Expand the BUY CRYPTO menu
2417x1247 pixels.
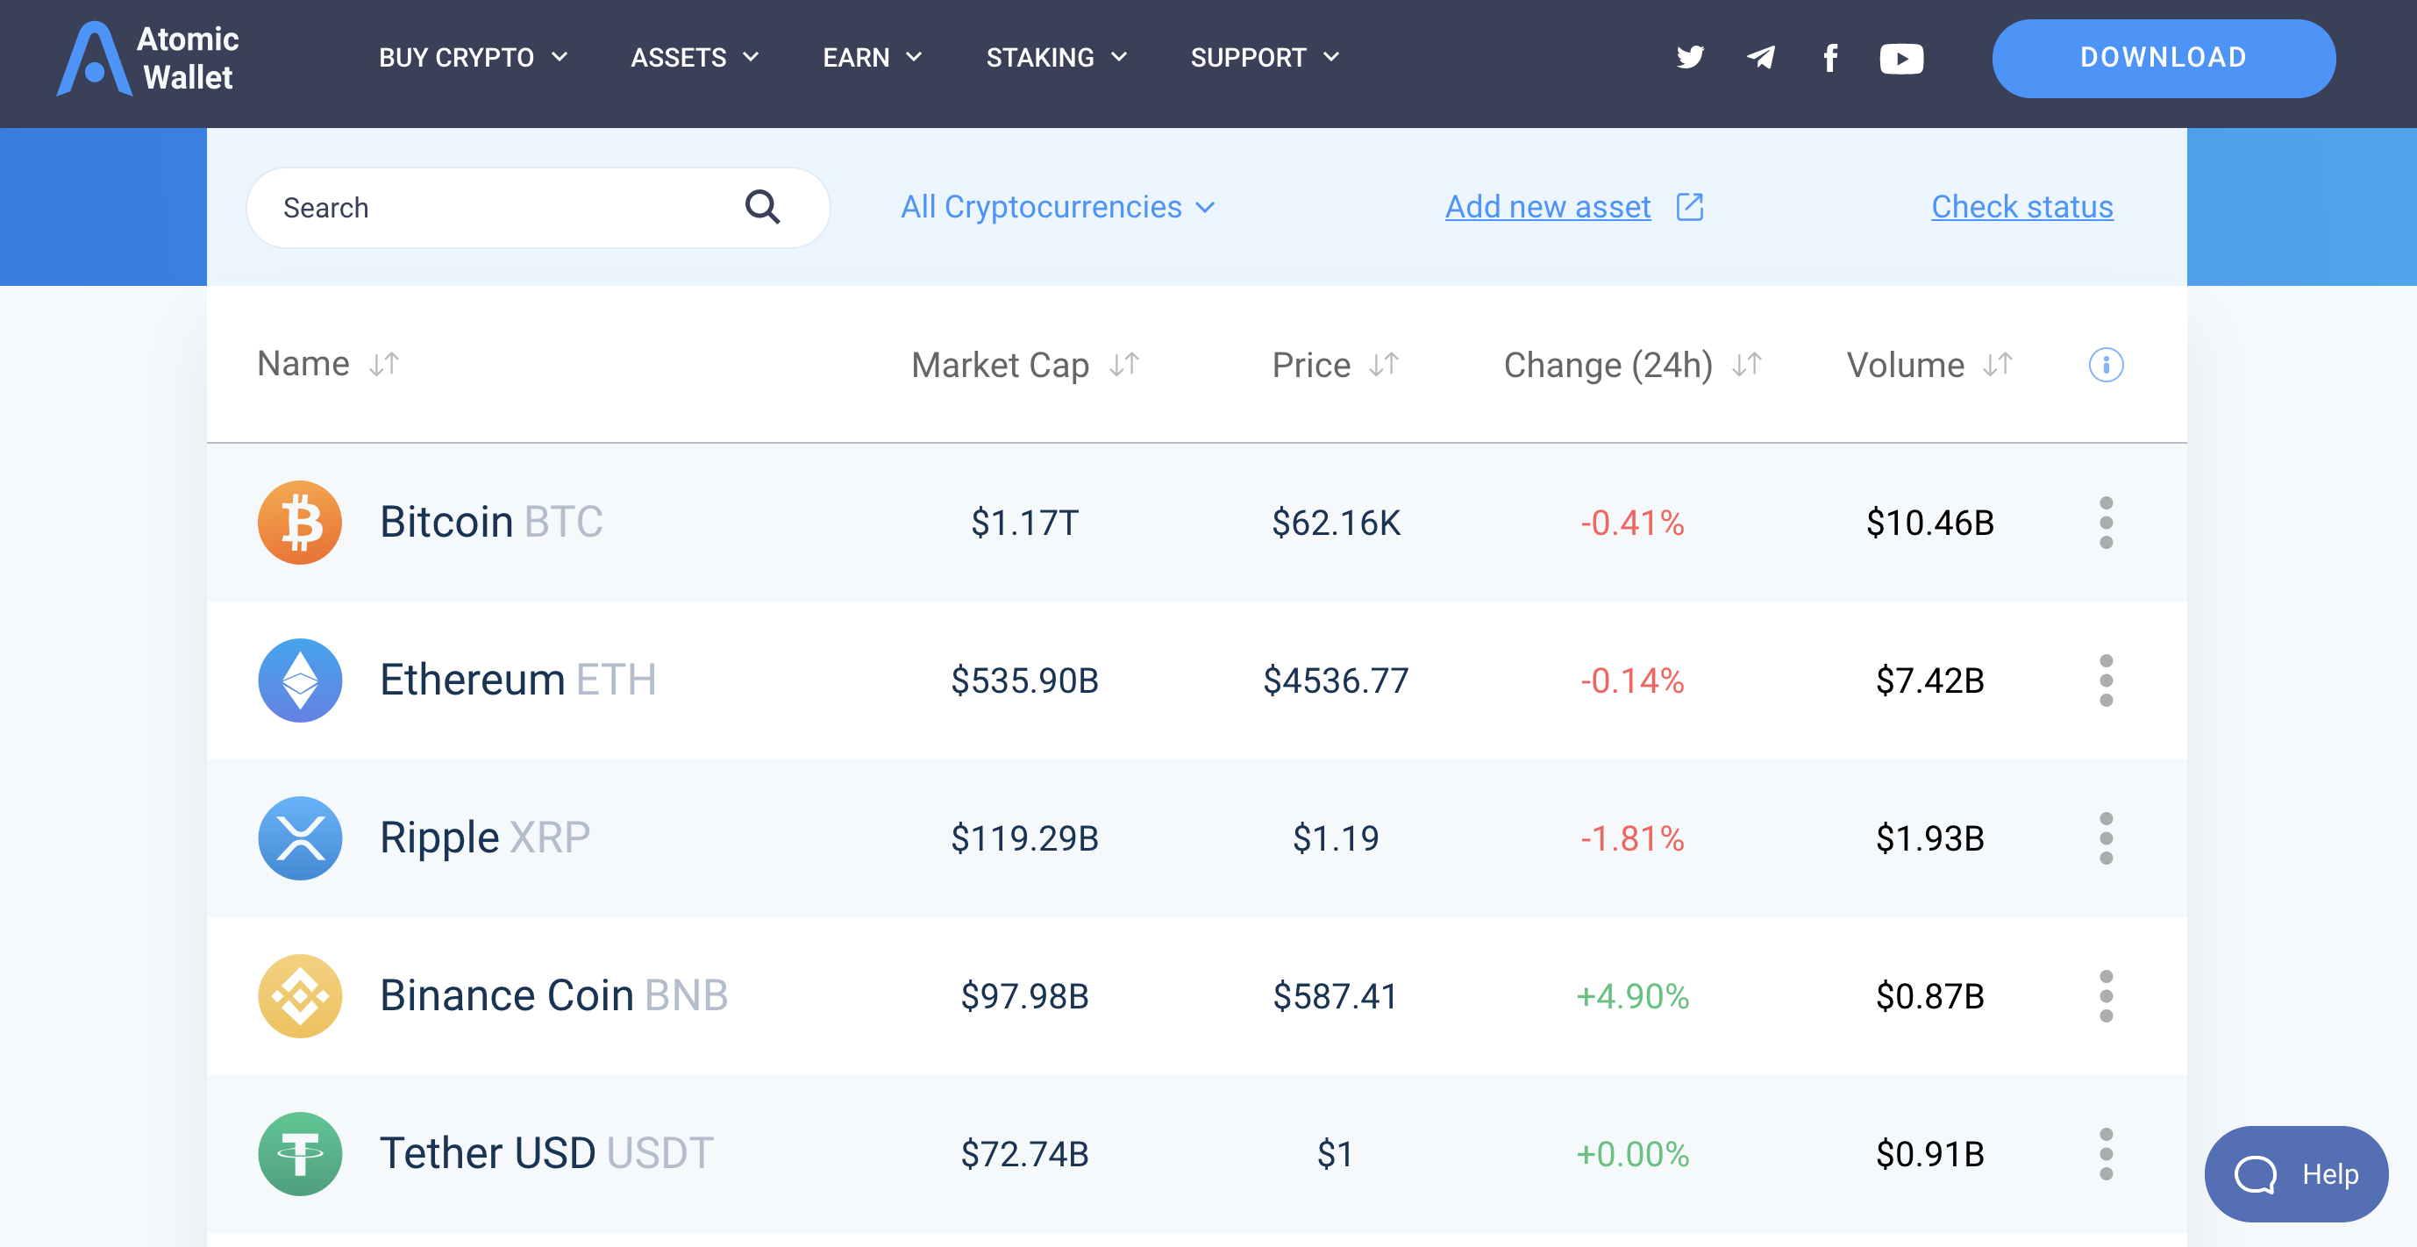point(473,57)
